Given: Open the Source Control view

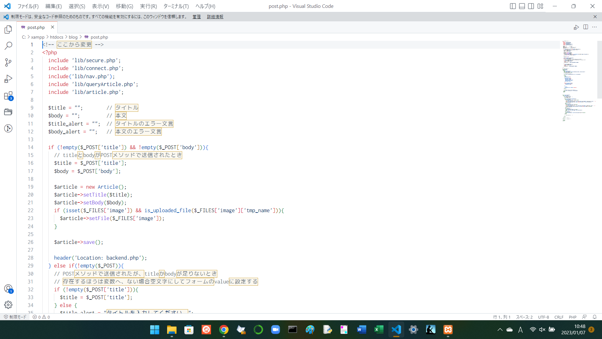Looking at the screenshot, I should click(x=8, y=62).
